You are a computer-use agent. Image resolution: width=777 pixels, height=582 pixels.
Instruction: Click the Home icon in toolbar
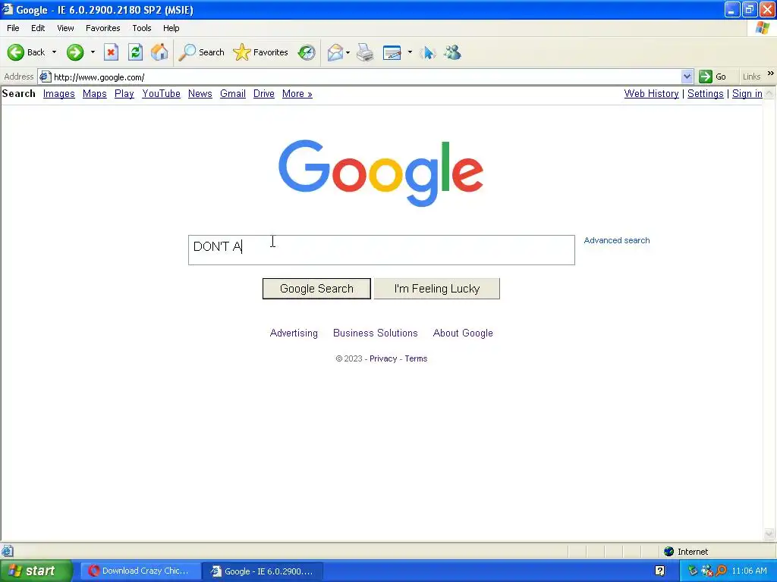pos(159,52)
